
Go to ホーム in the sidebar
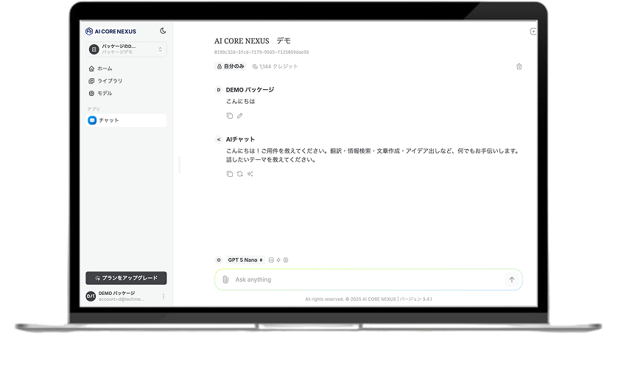105,69
